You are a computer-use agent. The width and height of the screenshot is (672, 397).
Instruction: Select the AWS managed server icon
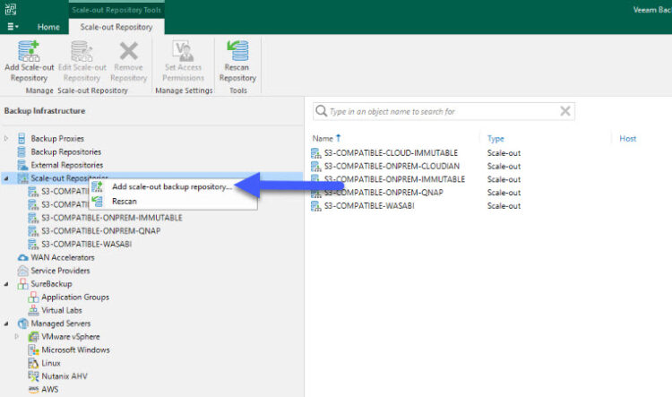pyautogui.click(x=33, y=389)
